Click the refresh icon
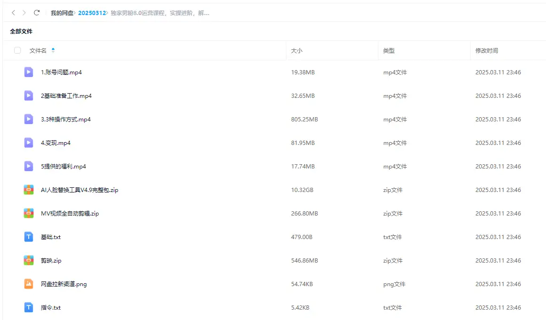Viewport: 546px width, 320px height. click(x=37, y=13)
